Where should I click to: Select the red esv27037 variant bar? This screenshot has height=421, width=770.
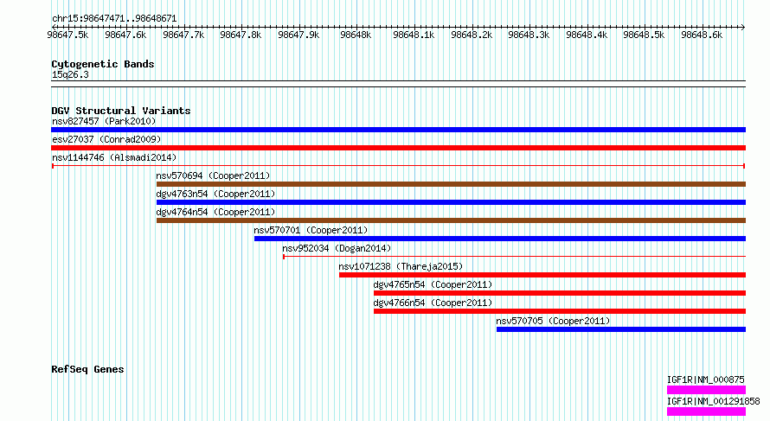tap(398, 148)
